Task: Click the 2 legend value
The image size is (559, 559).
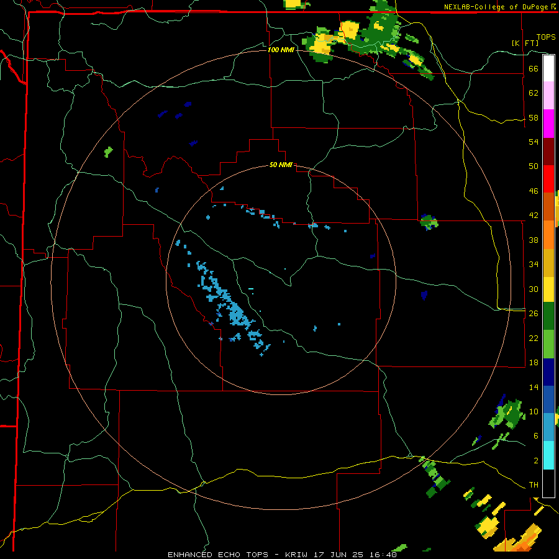Action: [x=536, y=461]
